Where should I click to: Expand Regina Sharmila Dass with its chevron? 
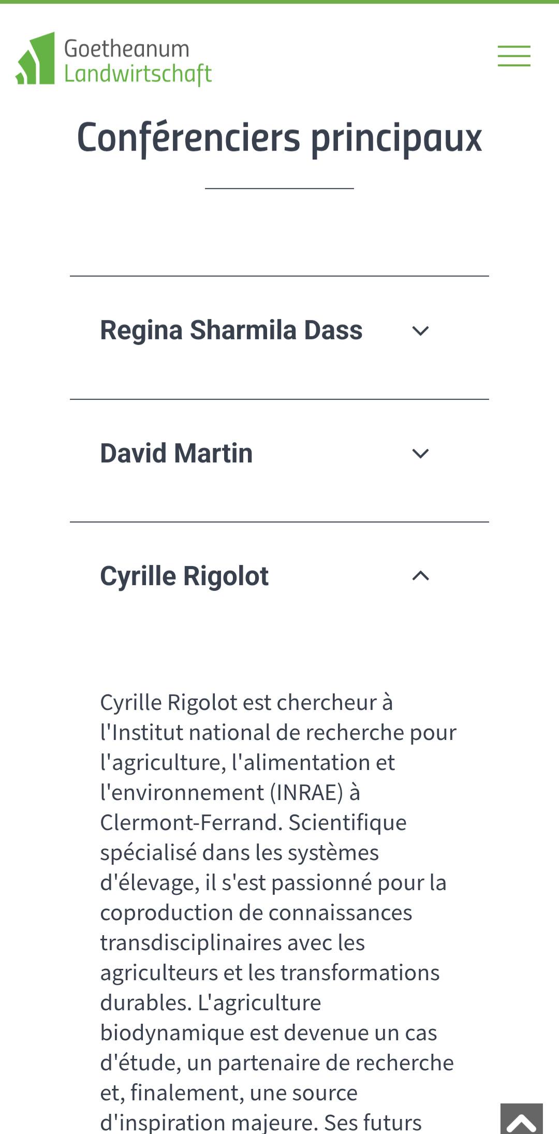tap(420, 330)
